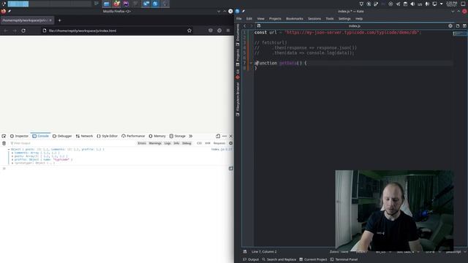This screenshot has height=263, width=468.
Task: Collapse the logged Object in console
Action: coord(9,149)
